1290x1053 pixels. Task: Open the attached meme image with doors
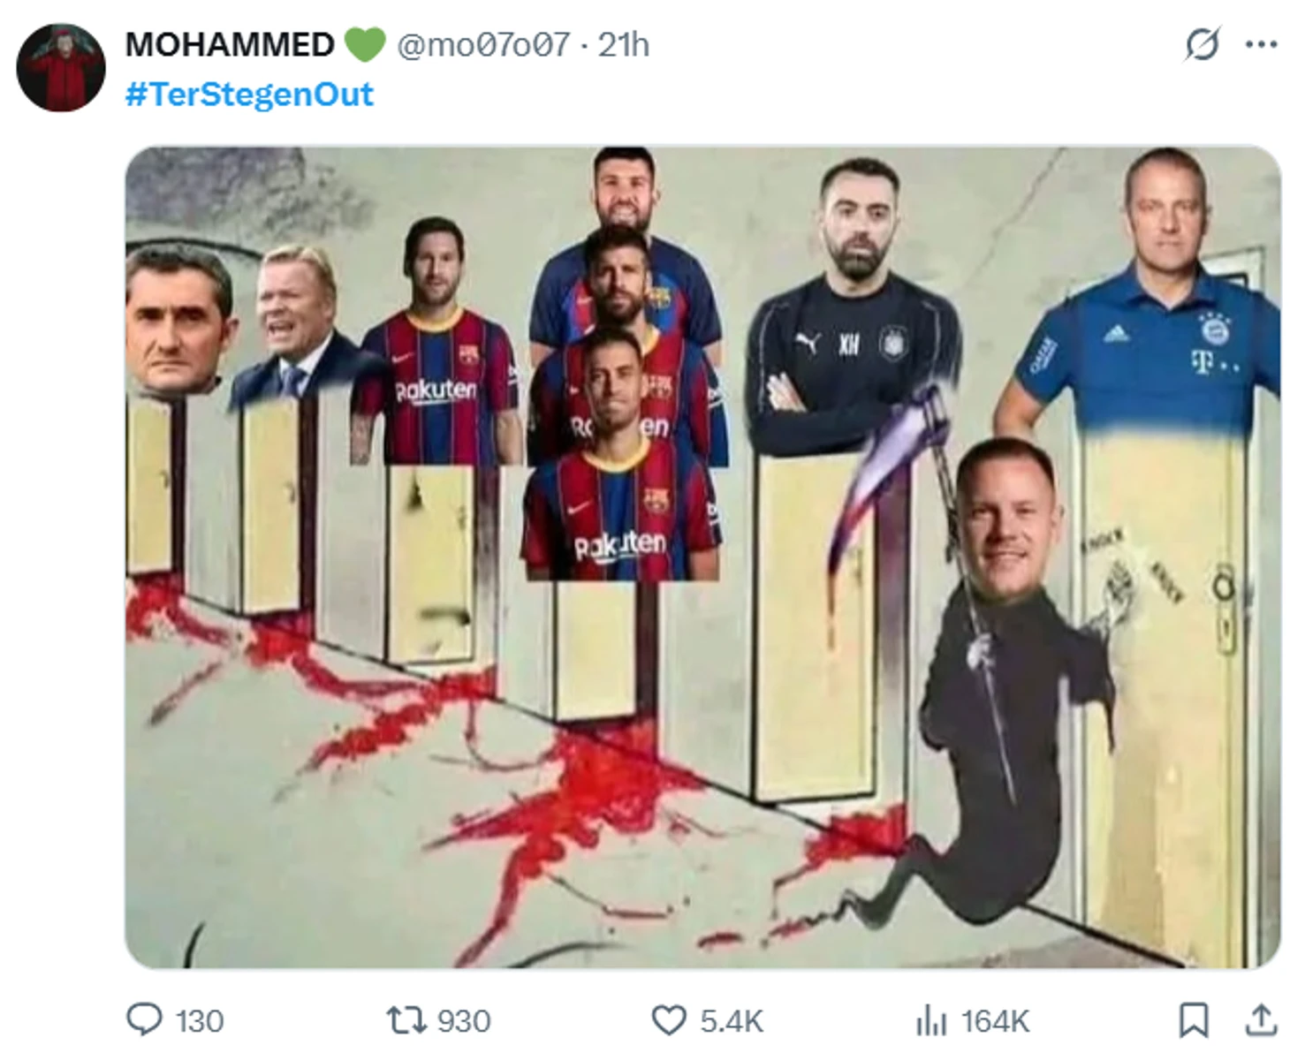tap(702, 557)
